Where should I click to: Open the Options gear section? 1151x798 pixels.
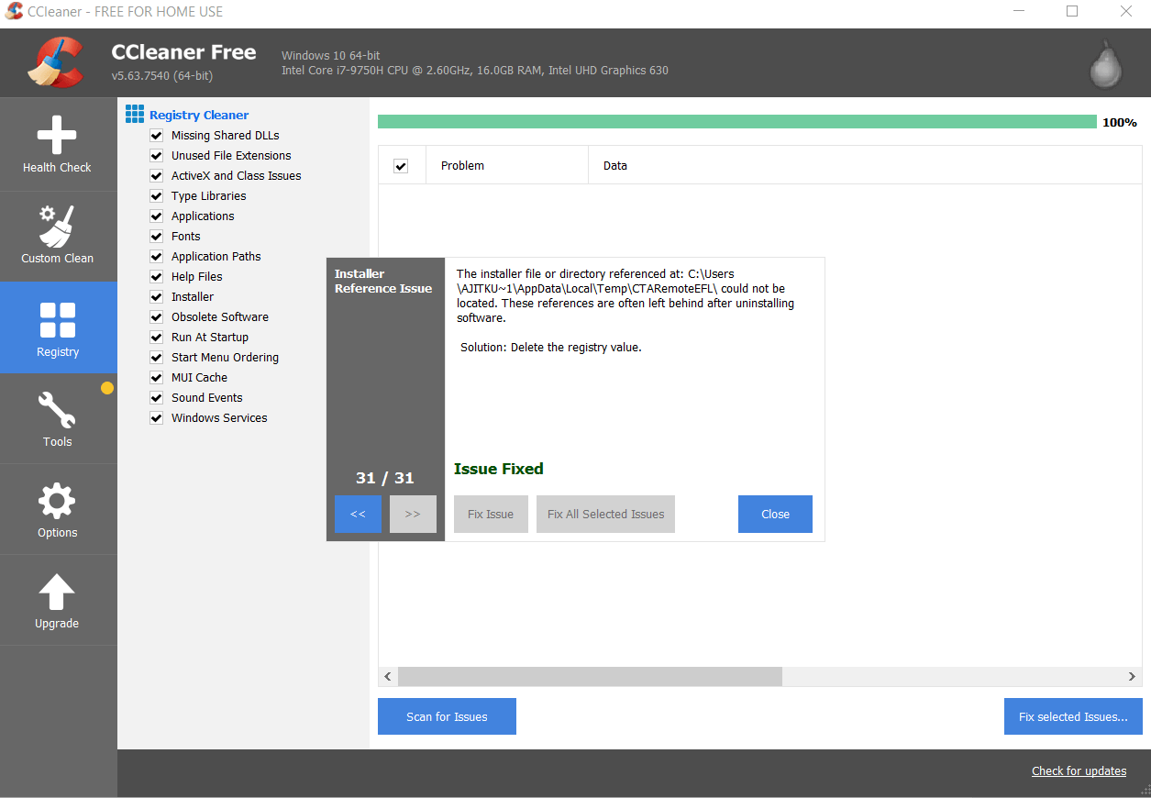[x=58, y=509]
